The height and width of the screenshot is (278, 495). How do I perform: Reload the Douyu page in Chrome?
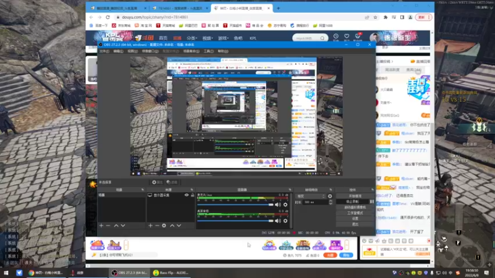[108, 17]
